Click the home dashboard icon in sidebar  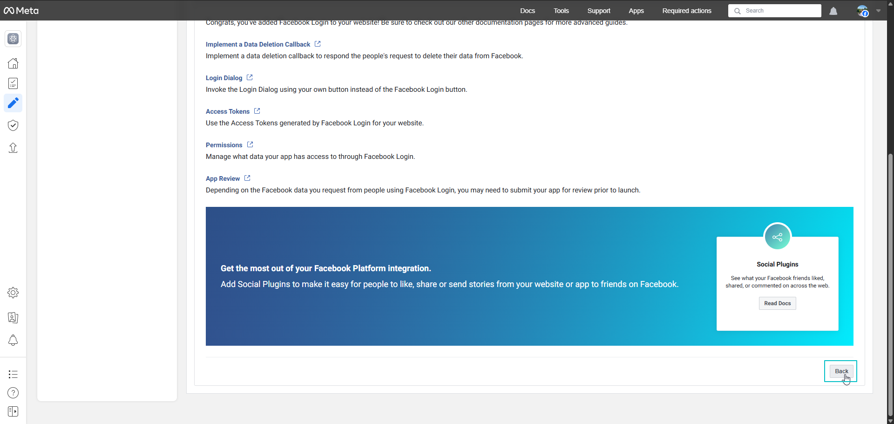[13, 63]
